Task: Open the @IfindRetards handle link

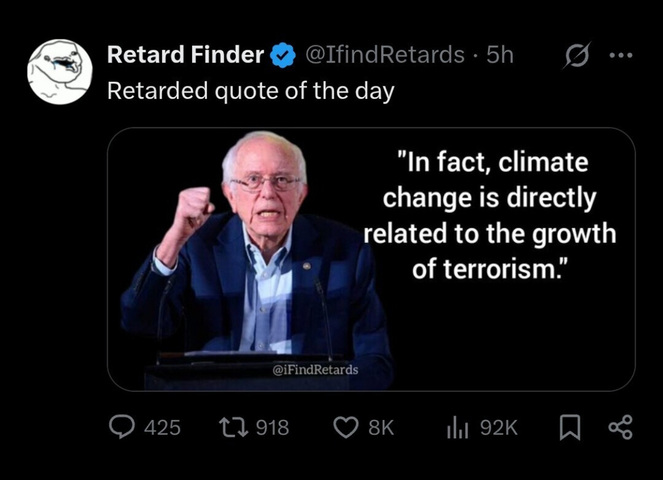Action: point(384,56)
